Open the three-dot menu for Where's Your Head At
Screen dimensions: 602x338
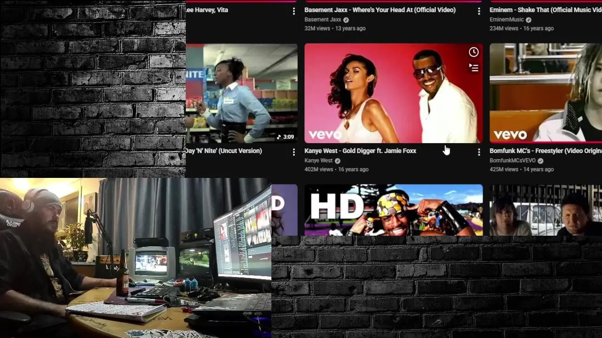[479, 11]
